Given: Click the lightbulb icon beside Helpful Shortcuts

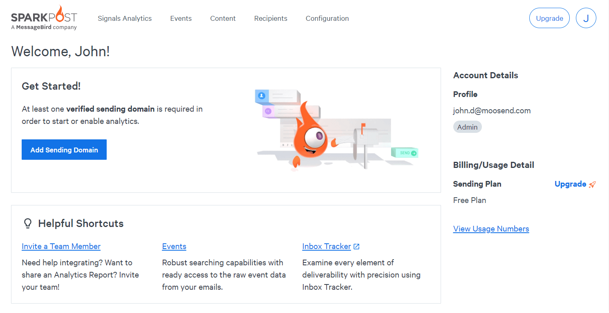Looking at the screenshot, I should click(27, 223).
